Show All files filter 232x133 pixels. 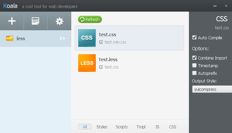click(x=85, y=127)
